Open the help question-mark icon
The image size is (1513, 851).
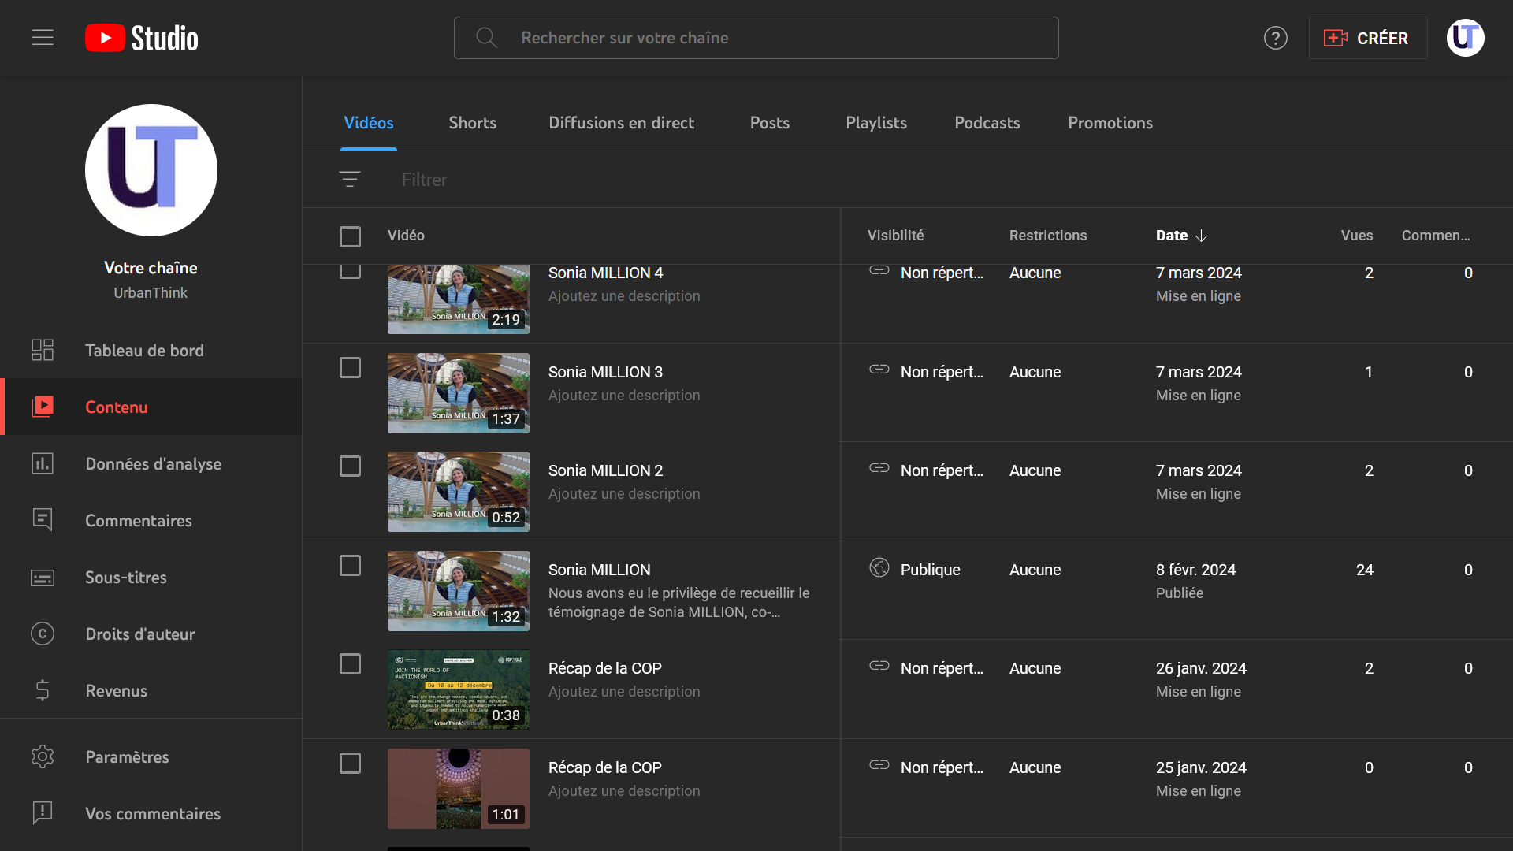pos(1275,38)
